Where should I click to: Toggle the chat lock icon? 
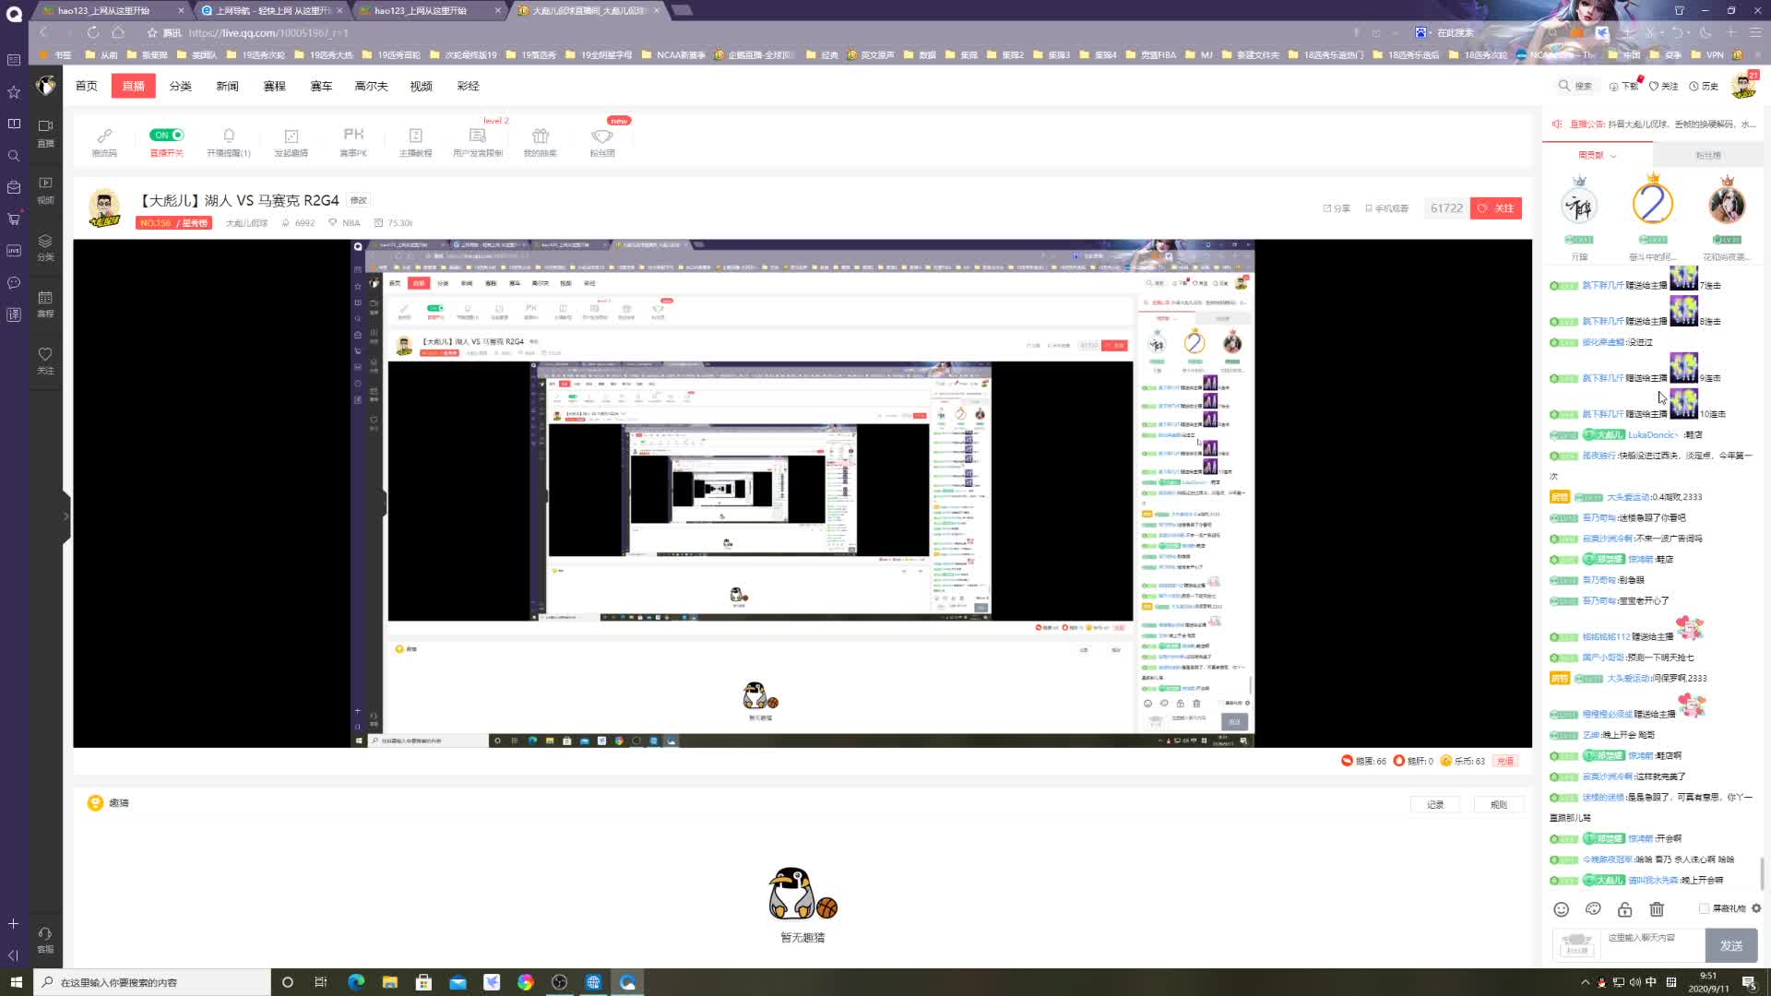pos(1624,909)
